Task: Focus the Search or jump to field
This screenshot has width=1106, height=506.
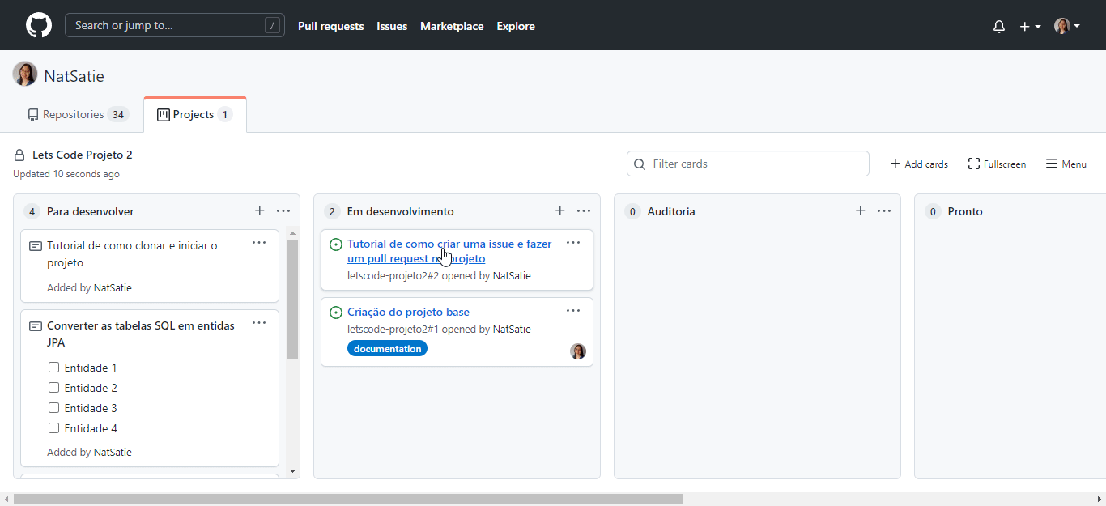Action: (x=175, y=25)
